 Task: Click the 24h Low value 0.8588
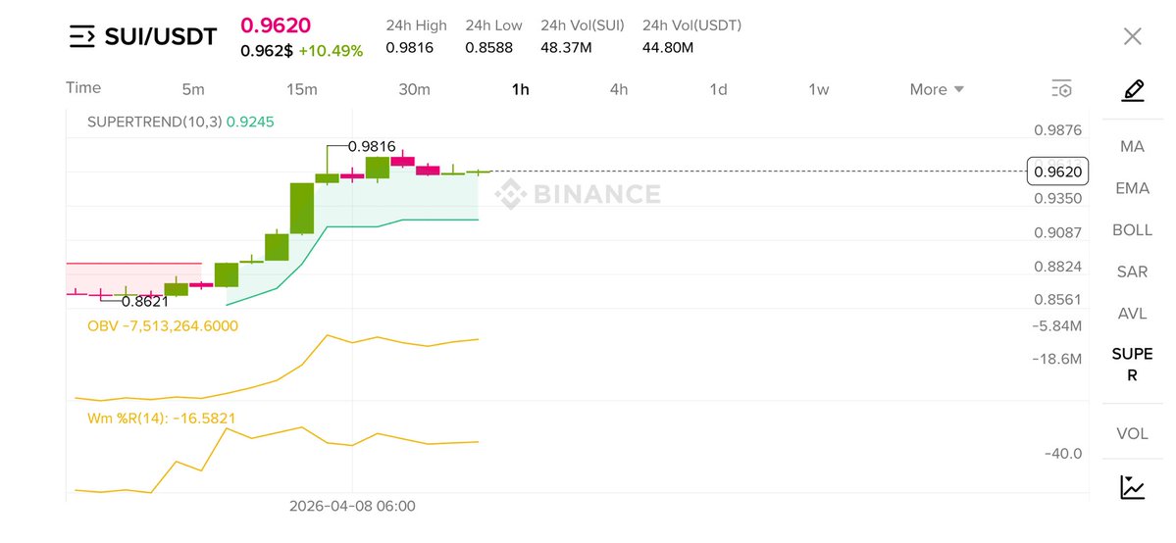tap(489, 48)
